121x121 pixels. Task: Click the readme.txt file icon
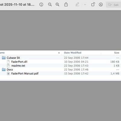8,66
